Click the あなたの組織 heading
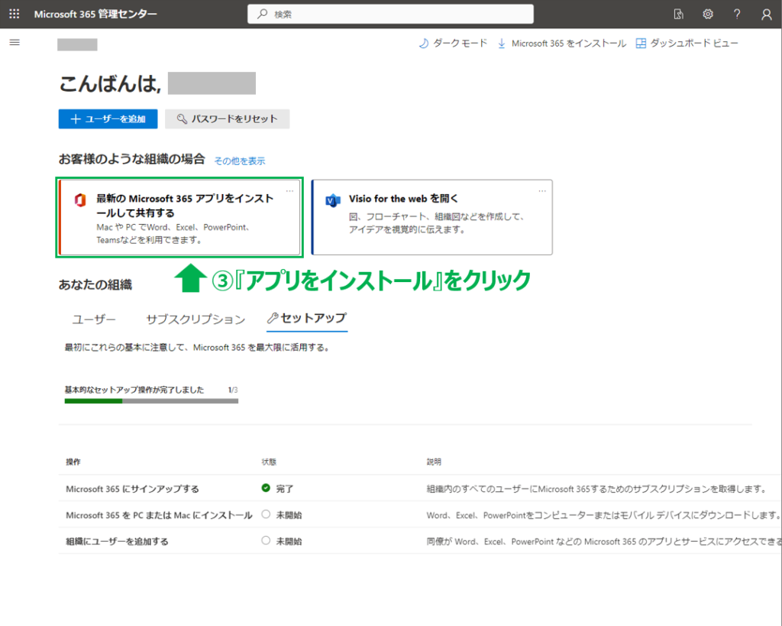 [x=95, y=284]
